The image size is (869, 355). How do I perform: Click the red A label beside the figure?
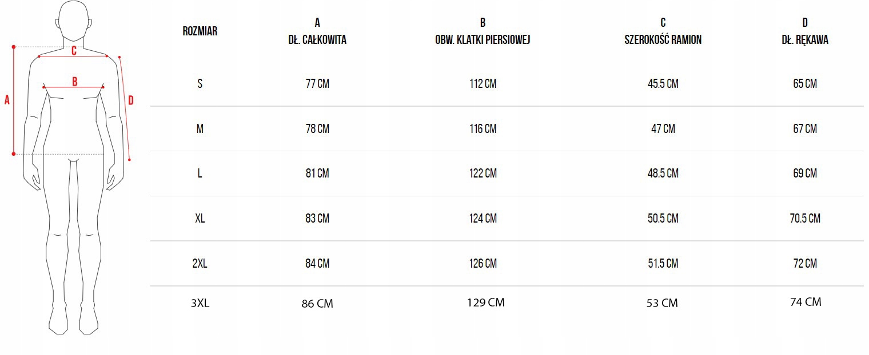[x=7, y=100]
